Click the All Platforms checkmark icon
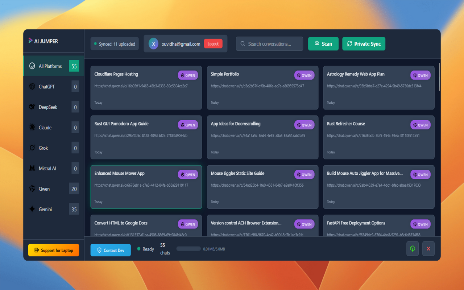Viewport: 464px width, 290px height. 32,66
